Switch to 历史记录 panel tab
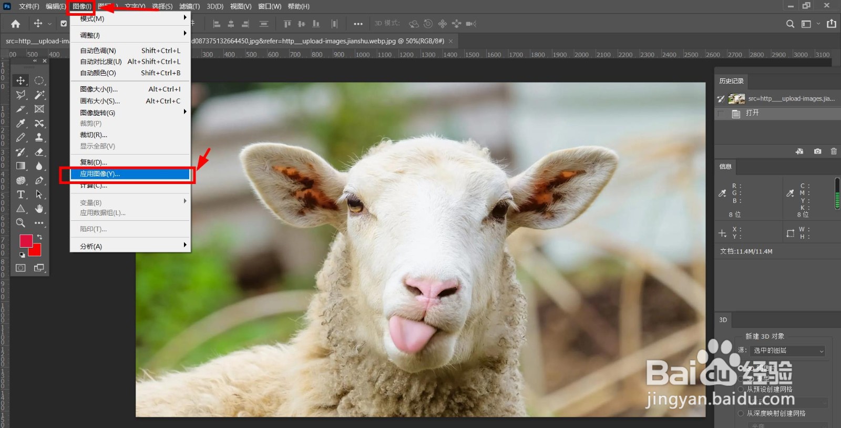841x428 pixels. coord(731,81)
